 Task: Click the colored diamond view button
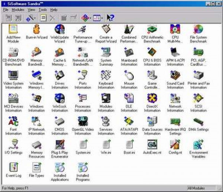click(85, 18)
